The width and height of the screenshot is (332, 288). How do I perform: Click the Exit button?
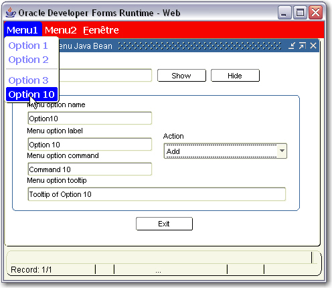coord(164,224)
